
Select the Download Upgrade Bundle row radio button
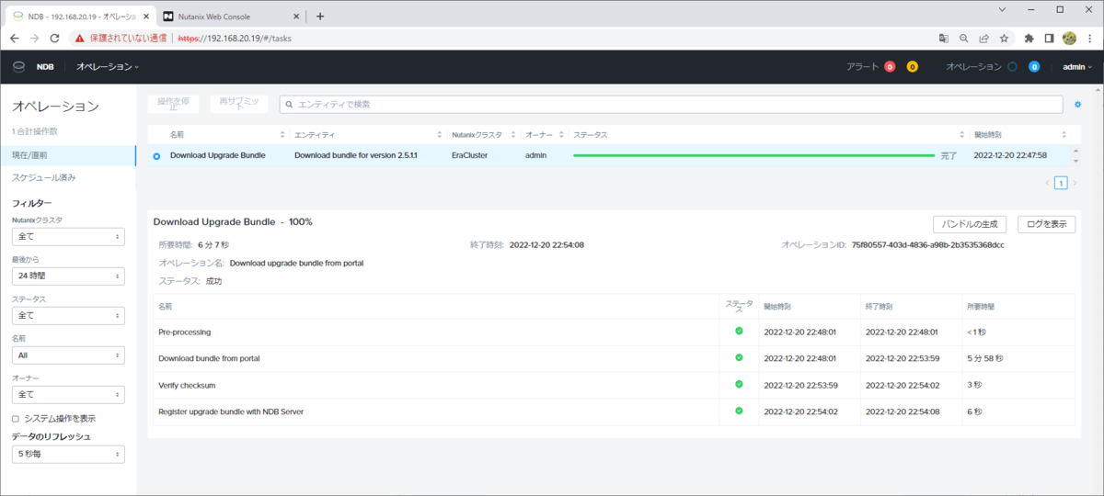[156, 156]
